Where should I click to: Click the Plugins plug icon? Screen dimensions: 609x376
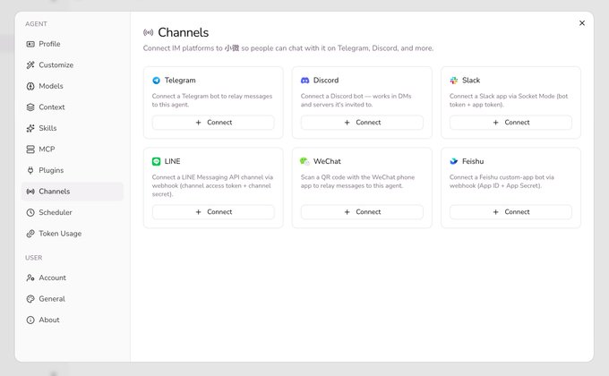[x=30, y=170]
